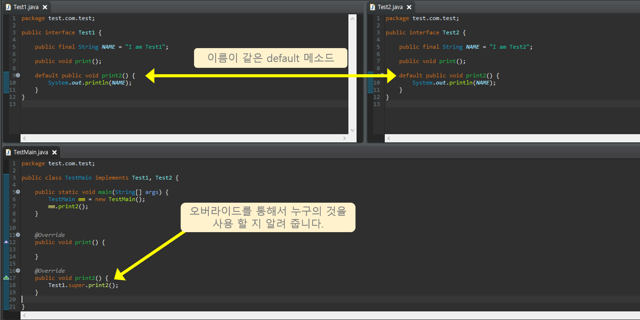The image size is (640, 320).
Task: Click the implements marker beside line 12 in TestMain
Action: (6, 242)
